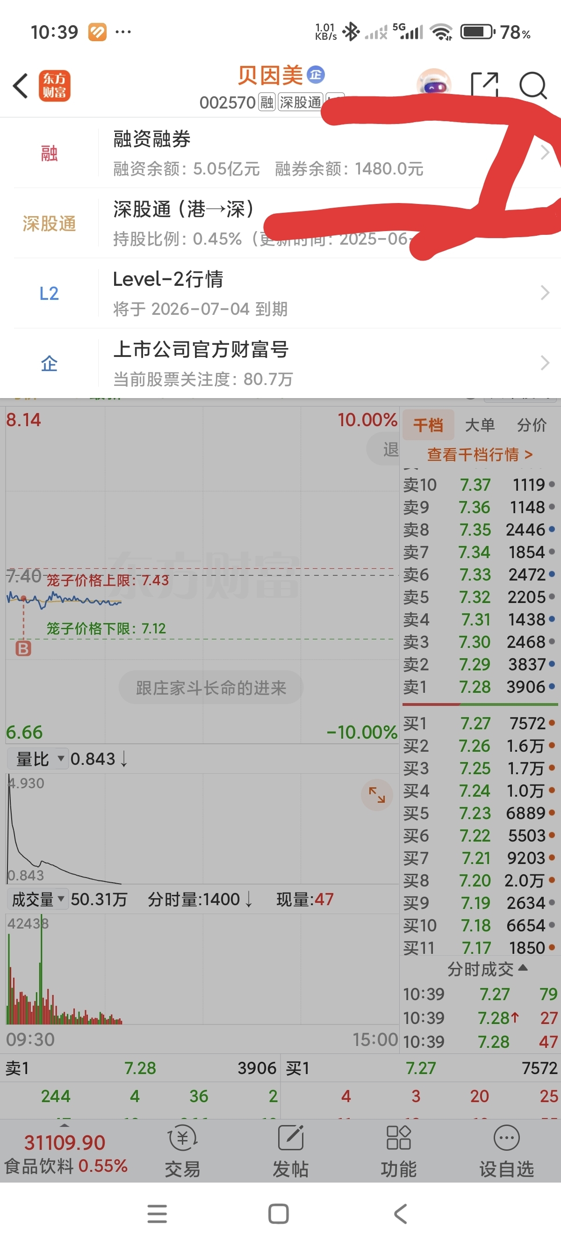Select 卖2 7.29 order row
This screenshot has height=1249, width=561.
pyautogui.click(x=480, y=664)
